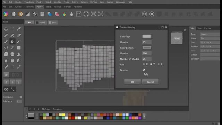The image size is (222, 125).
Task: Uncheck the Reverse checkbox
Action: point(144,70)
